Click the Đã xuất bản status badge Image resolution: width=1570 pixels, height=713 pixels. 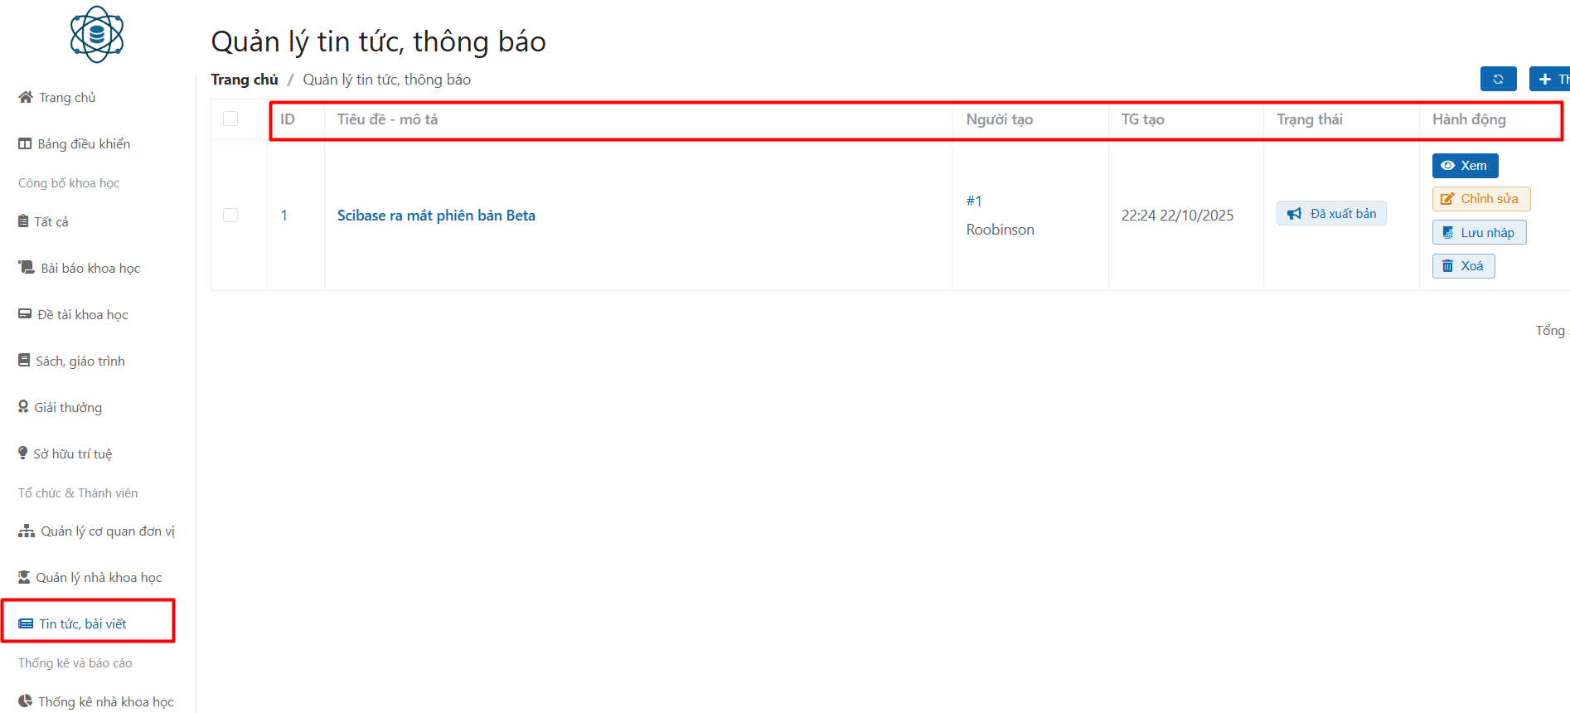click(1331, 213)
